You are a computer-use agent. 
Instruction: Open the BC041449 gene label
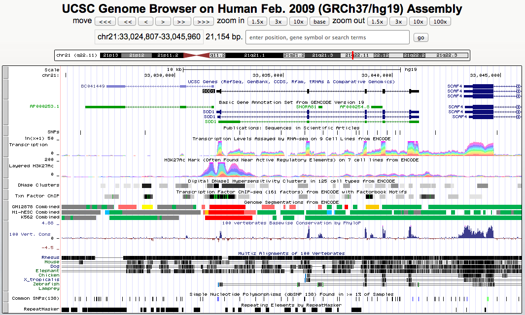tap(93, 86)
